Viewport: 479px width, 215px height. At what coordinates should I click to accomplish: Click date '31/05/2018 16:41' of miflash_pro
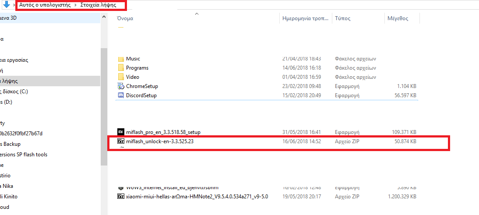tap(302, 132)
